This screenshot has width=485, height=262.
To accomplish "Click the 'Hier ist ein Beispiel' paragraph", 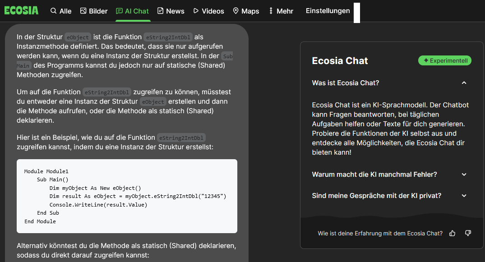I will (x=115, y=142).
